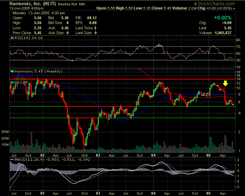245x196 pixels.
Task: Click the large green +0.00% change figure
Action: pos(223,18)
